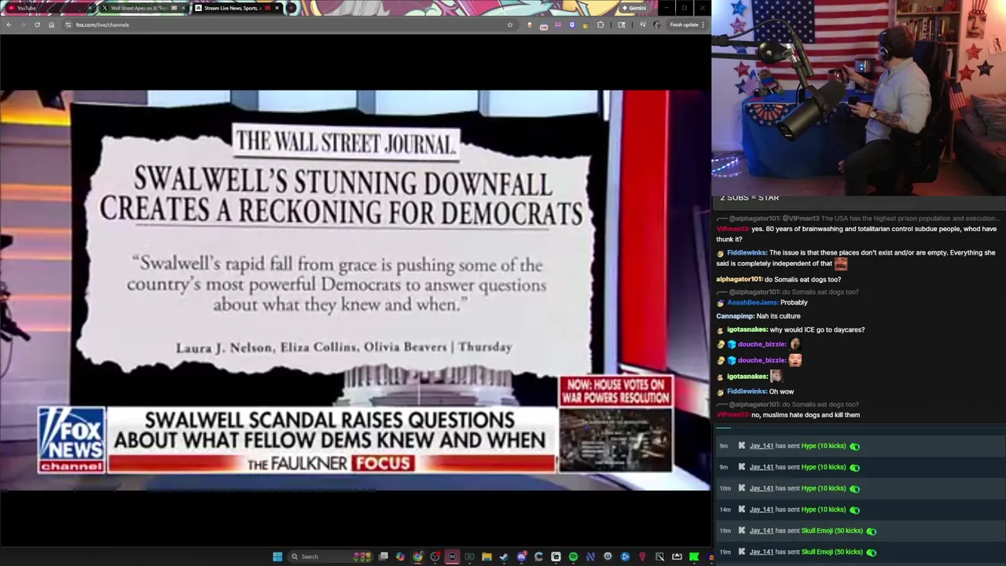Click the Finish update button
Viewport: 1006px width, 566px height.
point(687,24)
